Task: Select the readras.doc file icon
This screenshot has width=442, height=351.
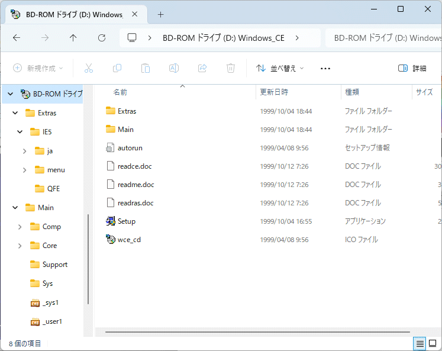Action: (111, 202)
